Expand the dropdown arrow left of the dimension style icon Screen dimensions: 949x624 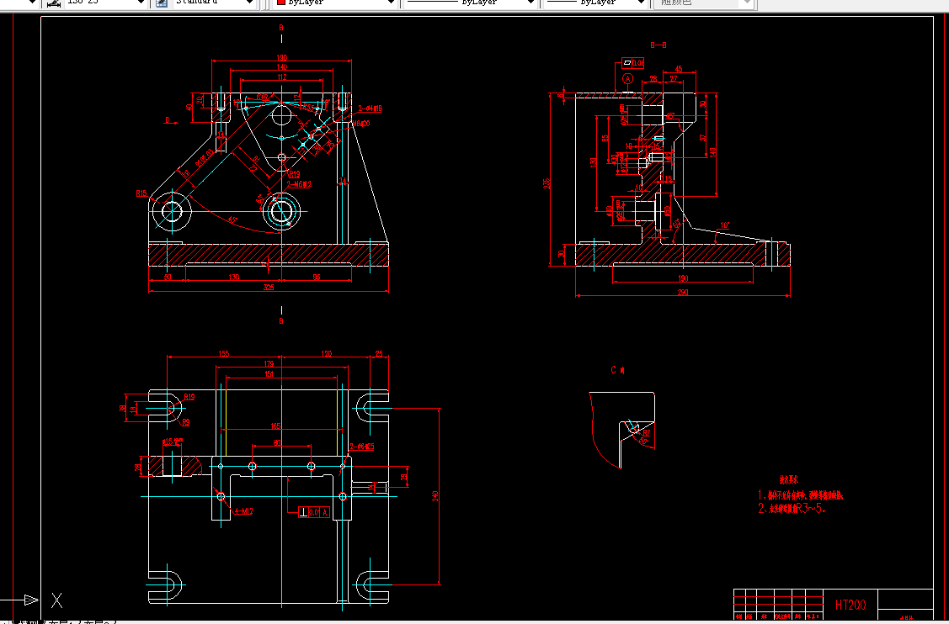click(32, 3)
